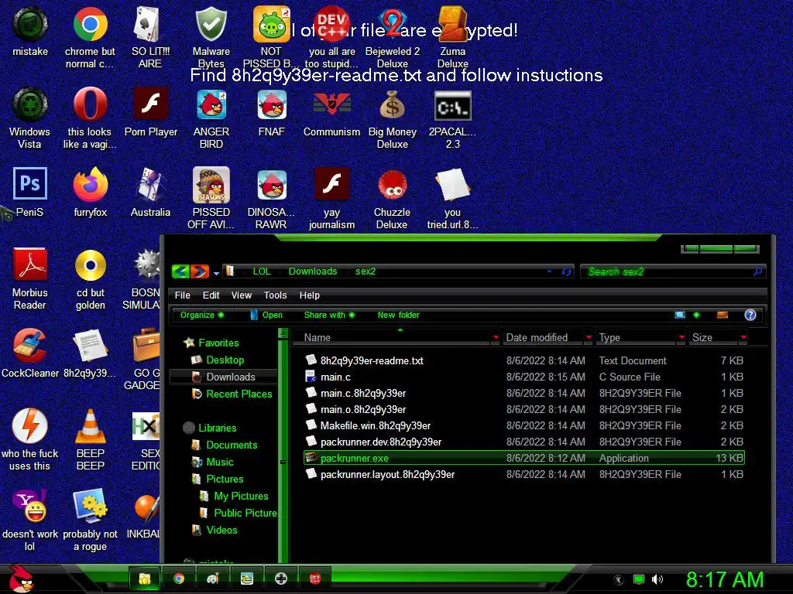The height and width of the screenshot is (594, 793).
Task: Open the Name column filter dropdown
Action: pyautogui.click(x=495, y=337)
